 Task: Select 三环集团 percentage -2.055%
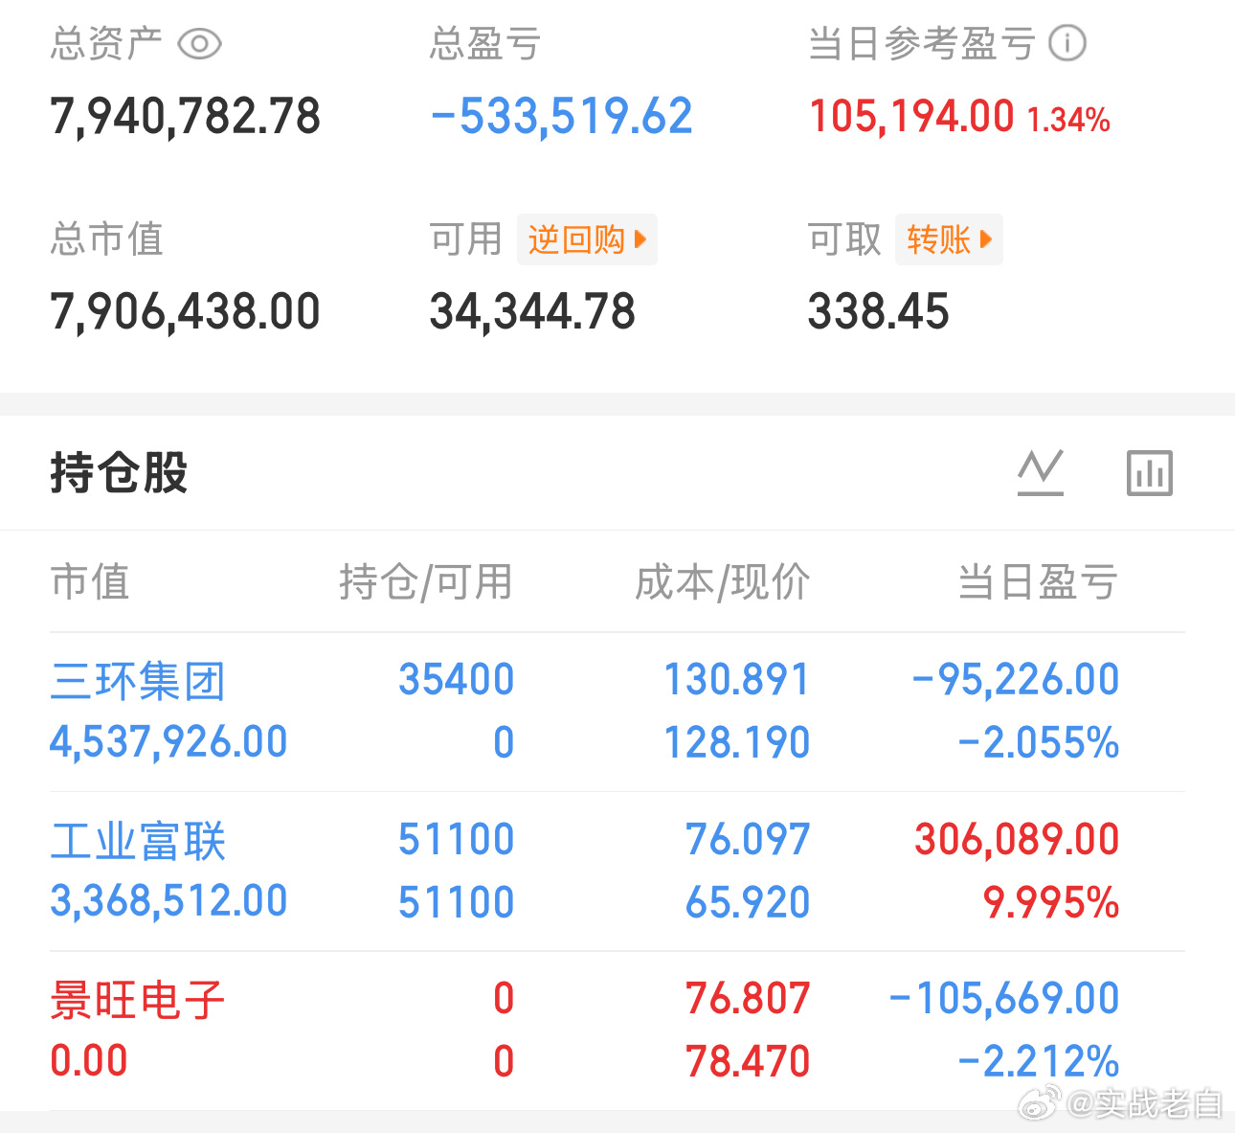click(1039, 743)
